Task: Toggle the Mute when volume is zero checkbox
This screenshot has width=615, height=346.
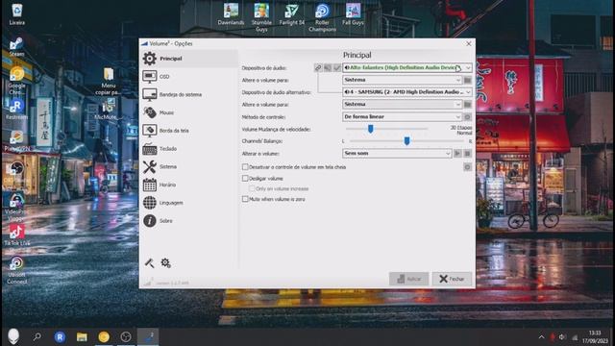Action: click(x=245, y=199)
